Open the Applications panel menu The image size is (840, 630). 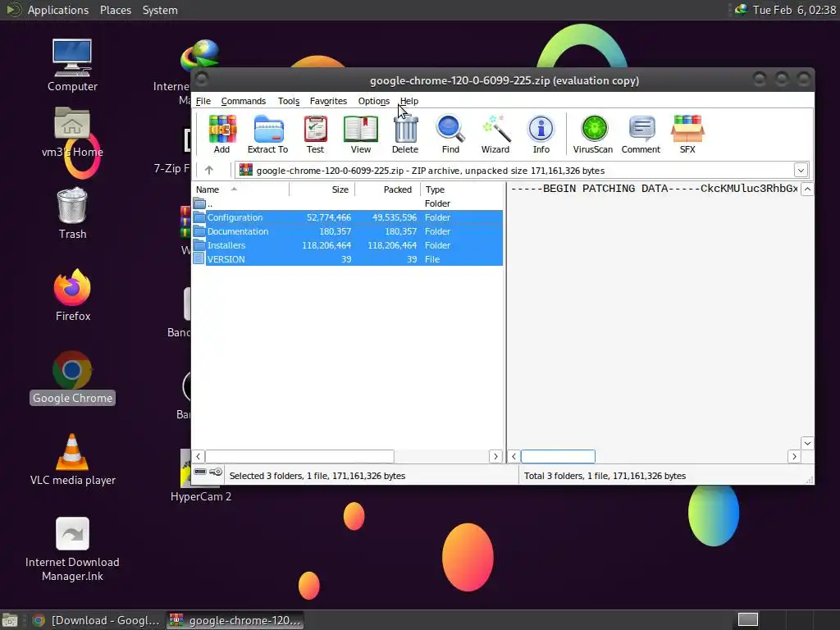pos(58,10)
